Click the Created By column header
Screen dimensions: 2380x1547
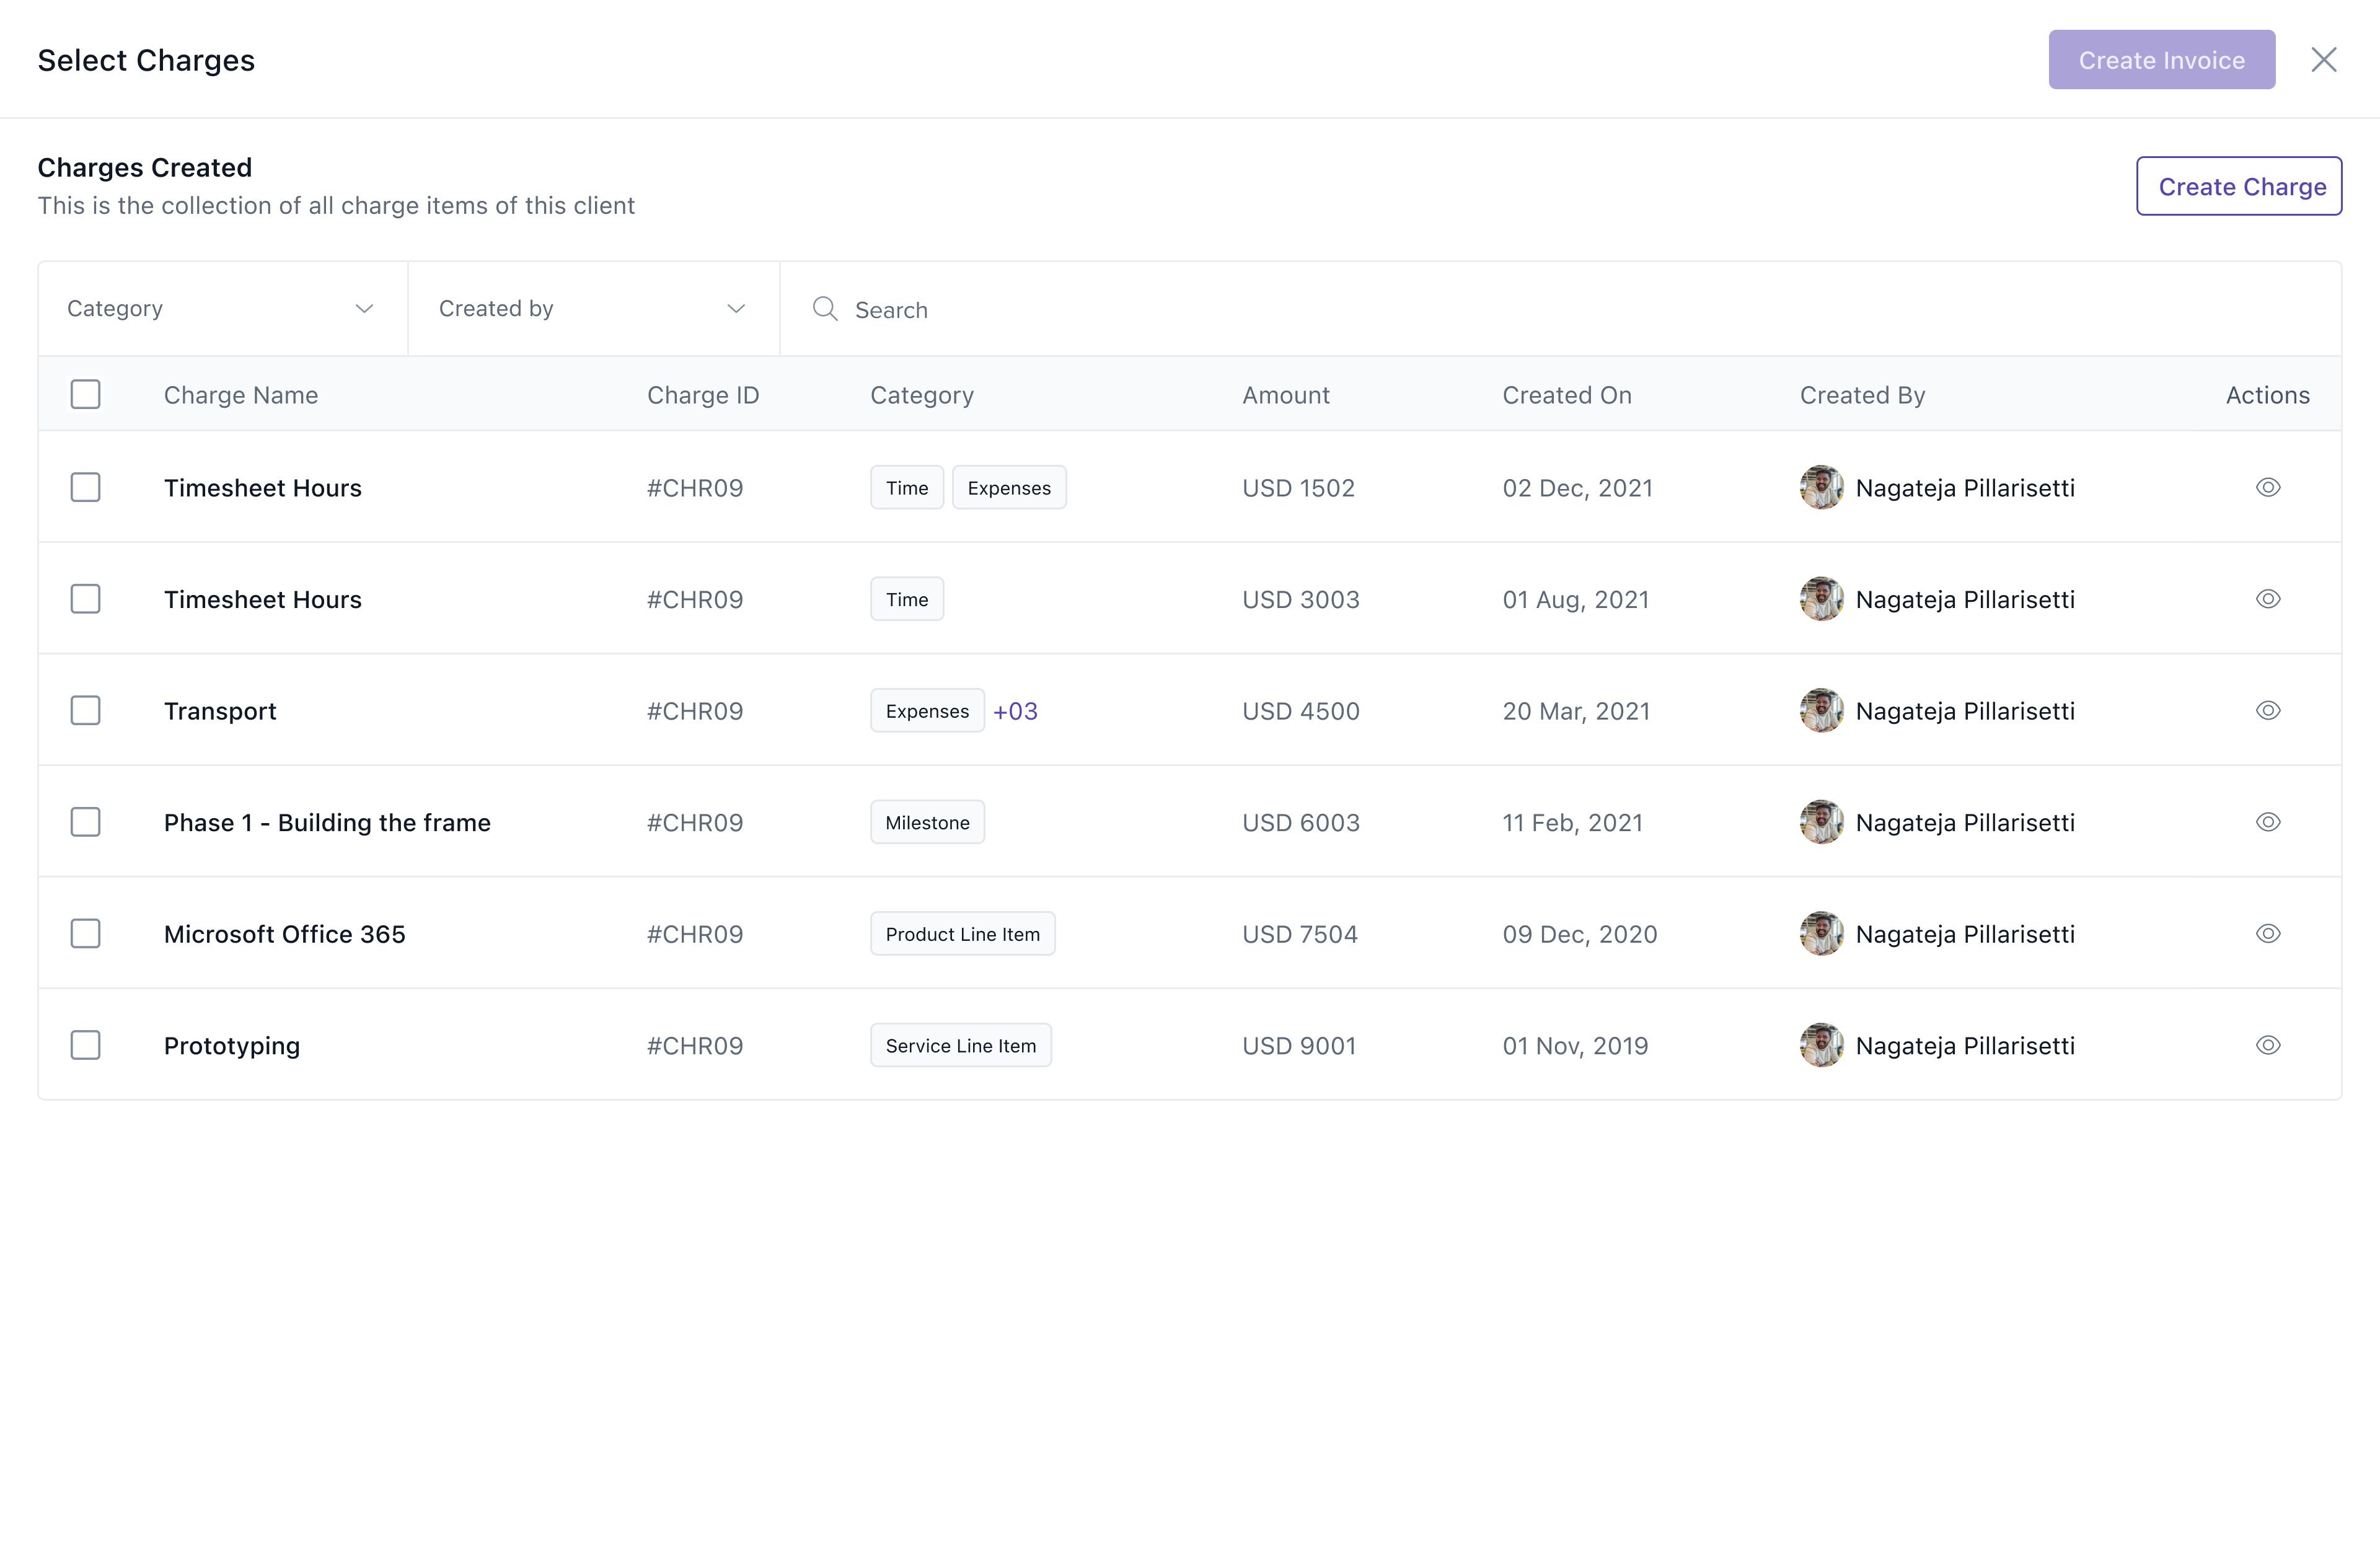[1862, 395]
